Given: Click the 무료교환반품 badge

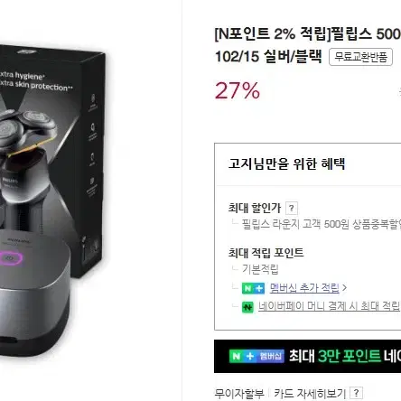Looking at the screenshot, I should point(360,57).
